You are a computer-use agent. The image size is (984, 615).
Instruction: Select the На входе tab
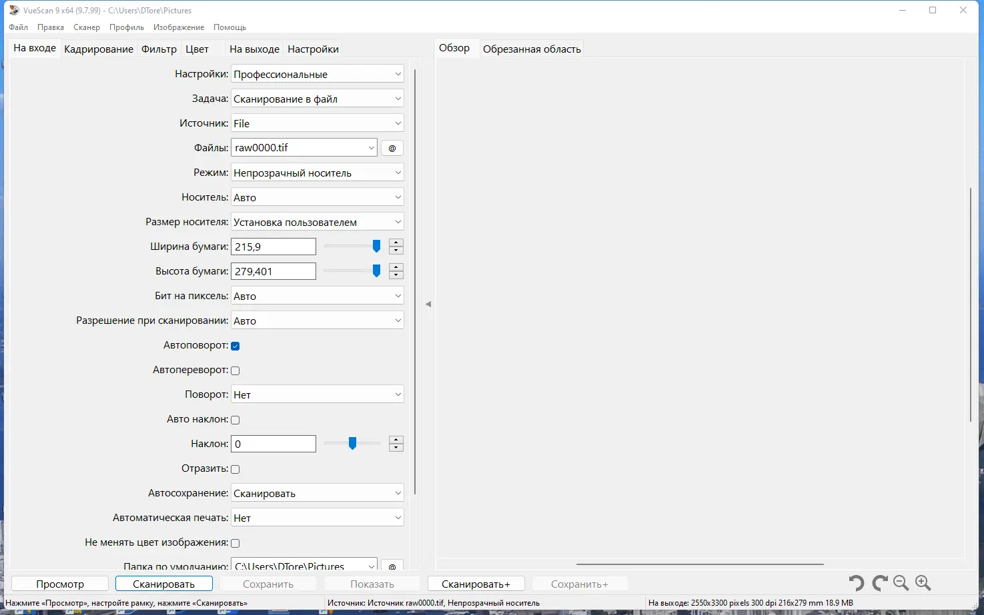click(x=35, y=48)
